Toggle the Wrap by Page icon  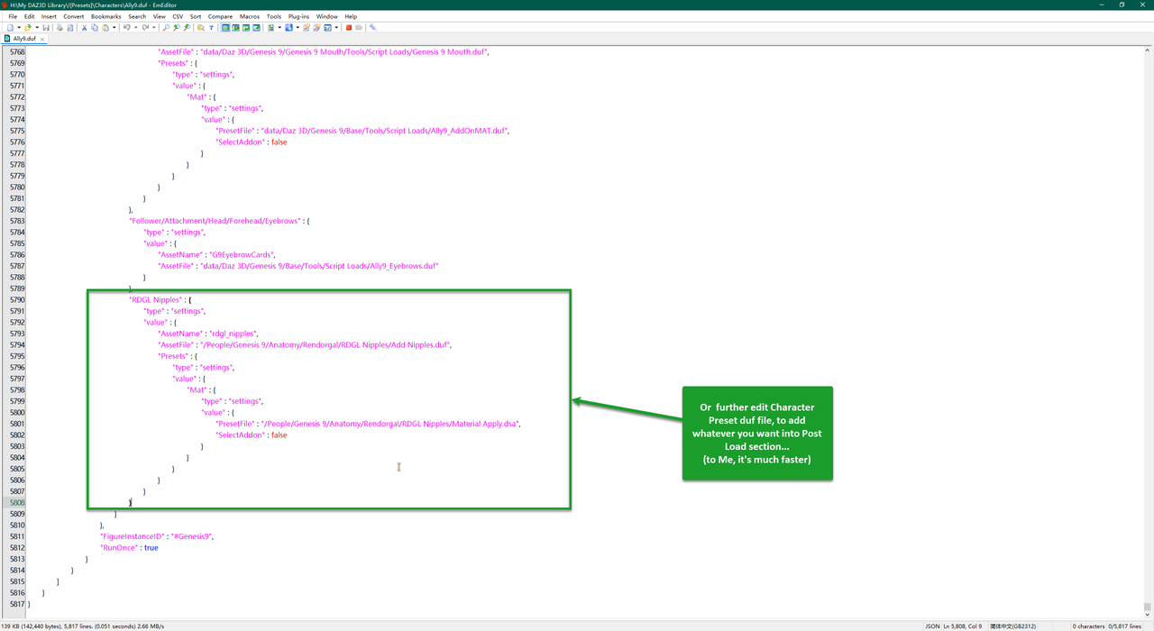click(257, 27)
